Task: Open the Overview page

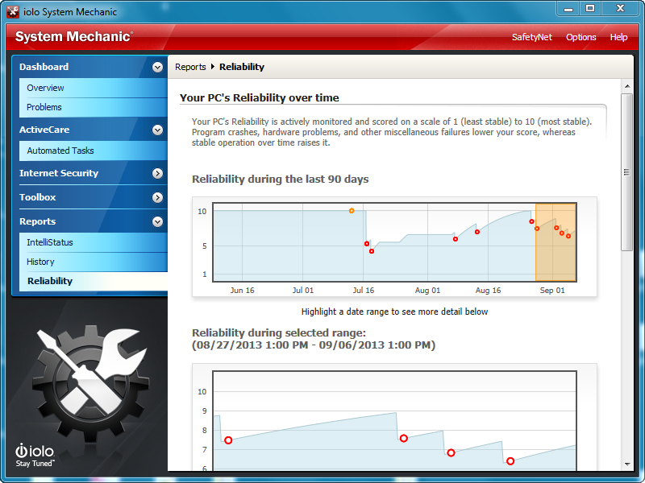Action: coord(94,88)
